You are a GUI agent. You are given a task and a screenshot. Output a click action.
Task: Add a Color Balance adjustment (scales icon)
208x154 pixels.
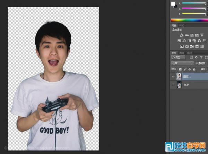[184, 41]
